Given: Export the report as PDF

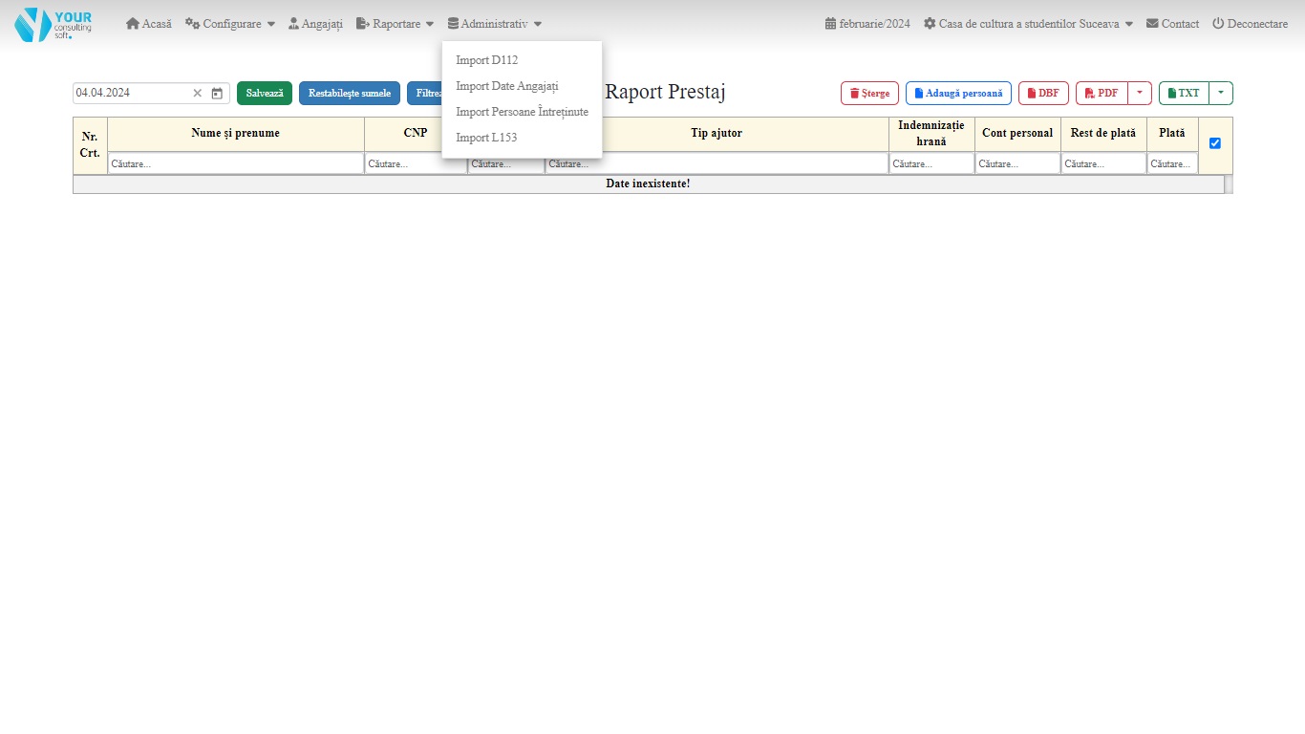Looking at the screenshot, I should [1102, 94].
